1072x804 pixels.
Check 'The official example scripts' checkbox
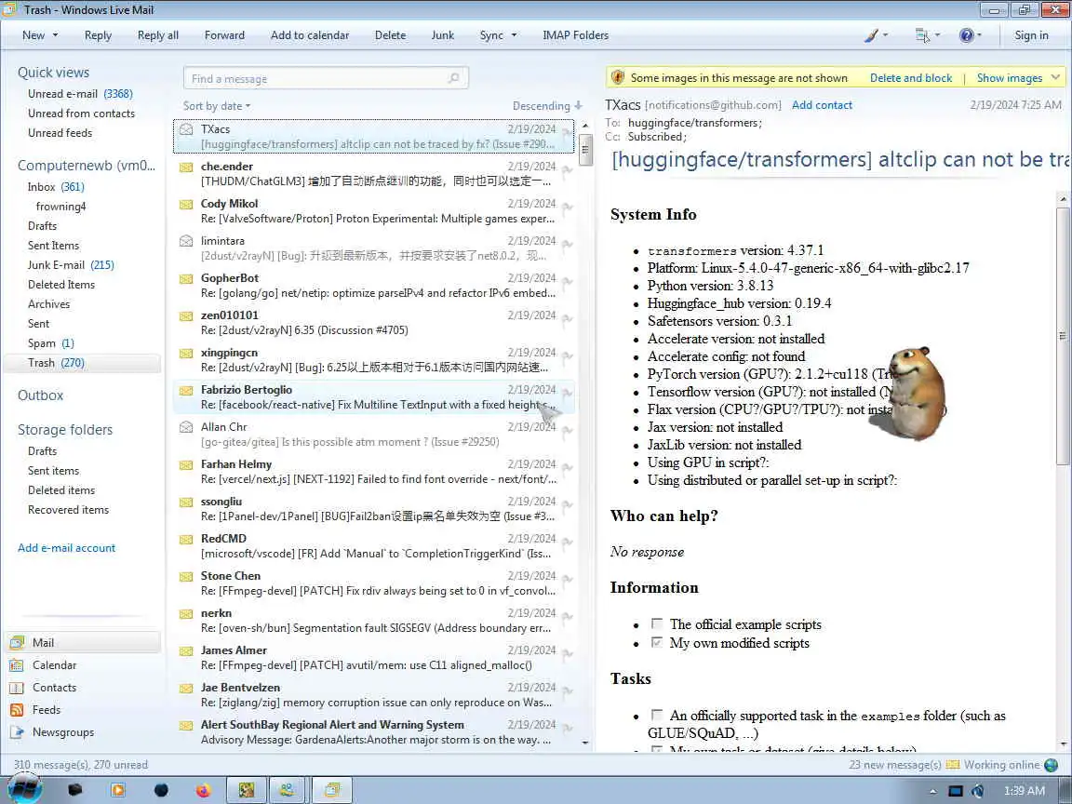click(x=657, y=623)
